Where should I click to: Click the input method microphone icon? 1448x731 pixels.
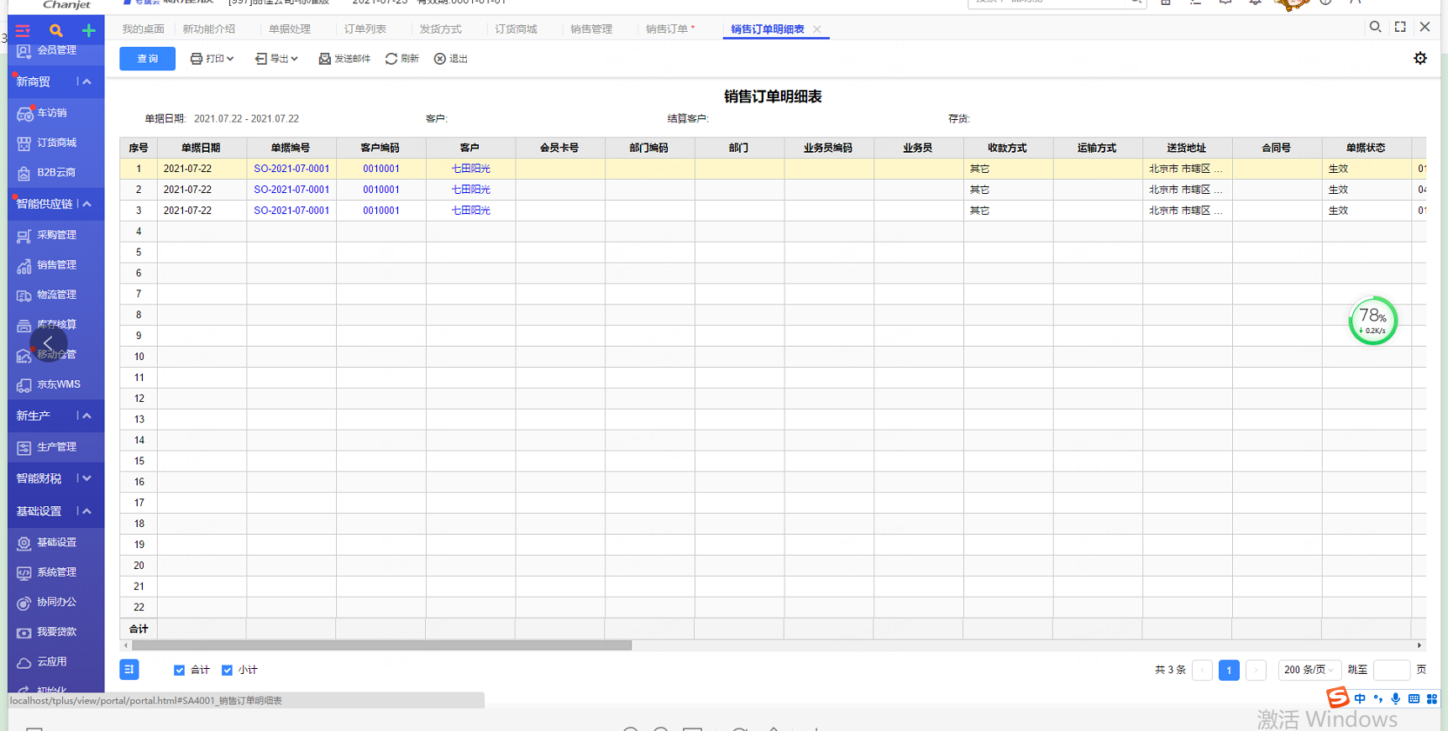click(x=1396, y=698)
